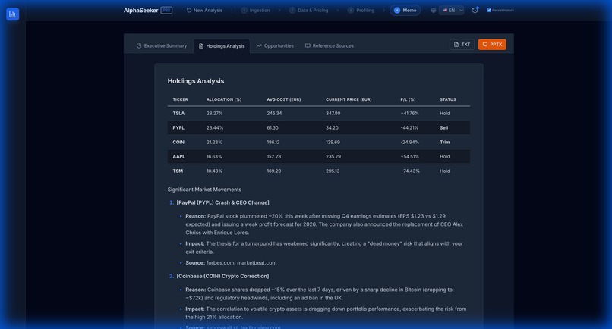Open the EN language dropdown

click(x=452, y=11)
